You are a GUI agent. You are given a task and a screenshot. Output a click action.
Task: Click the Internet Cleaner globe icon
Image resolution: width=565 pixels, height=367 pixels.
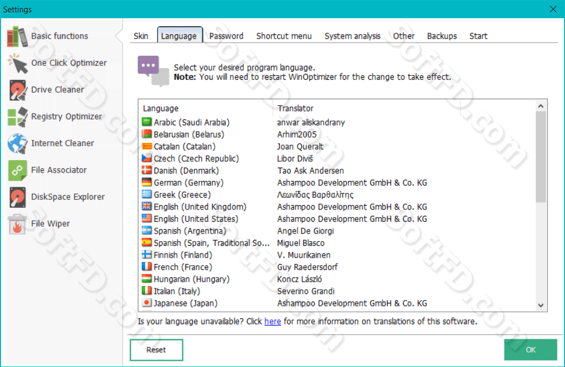tap(17, 144)
